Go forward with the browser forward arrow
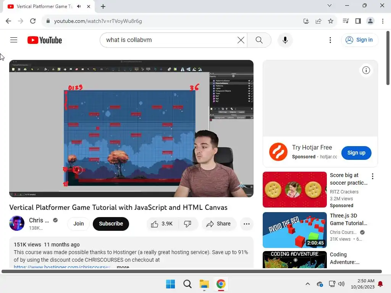The height and width of the screenshot is (293, 391). pyautogui.click(x=21, y=21)
